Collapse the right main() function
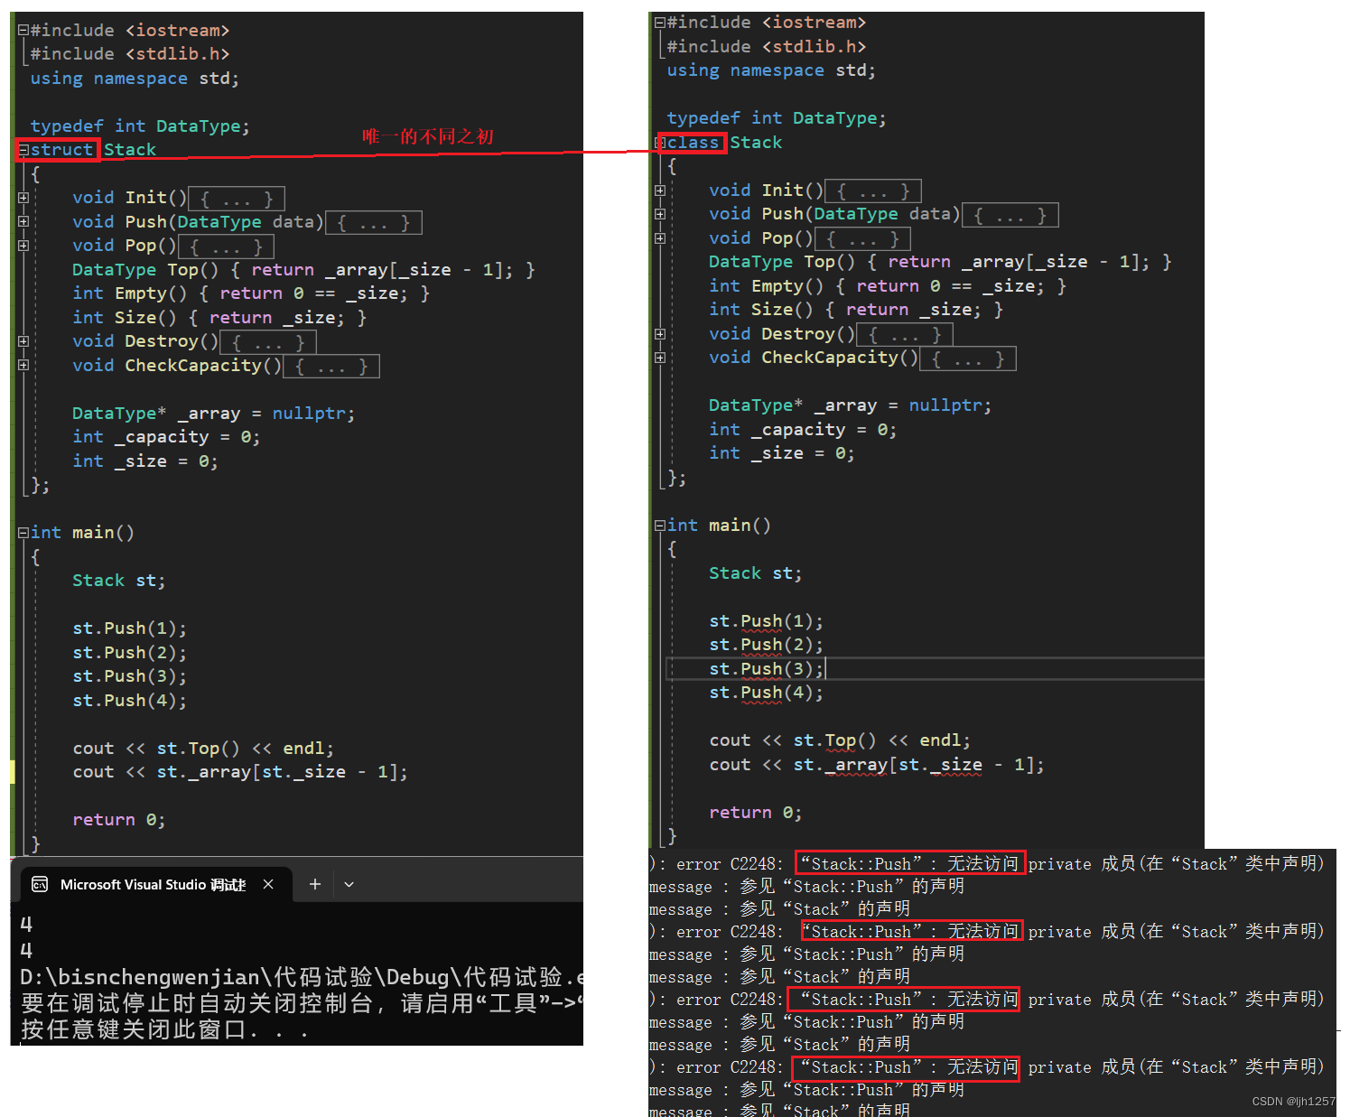Viewport: 1350px width, 1117px height. 660,526
